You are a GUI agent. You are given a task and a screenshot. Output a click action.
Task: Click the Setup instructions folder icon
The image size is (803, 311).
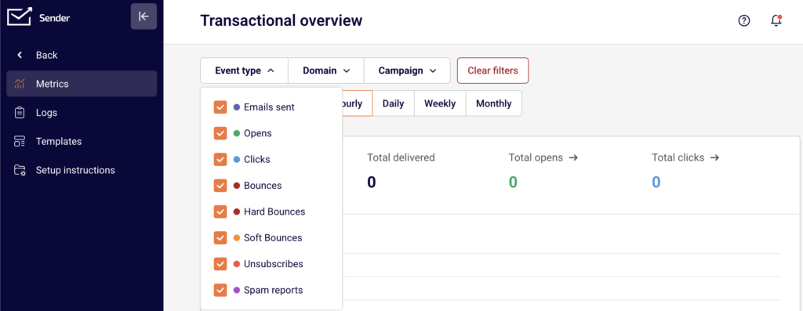(x=20, y=170)
